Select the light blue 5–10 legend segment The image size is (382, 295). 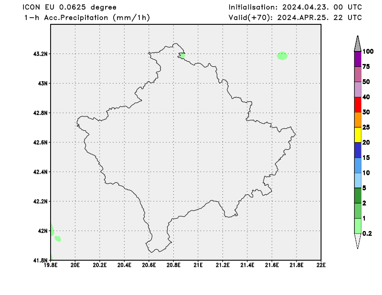pyautogui.click(x=358, y=180)
